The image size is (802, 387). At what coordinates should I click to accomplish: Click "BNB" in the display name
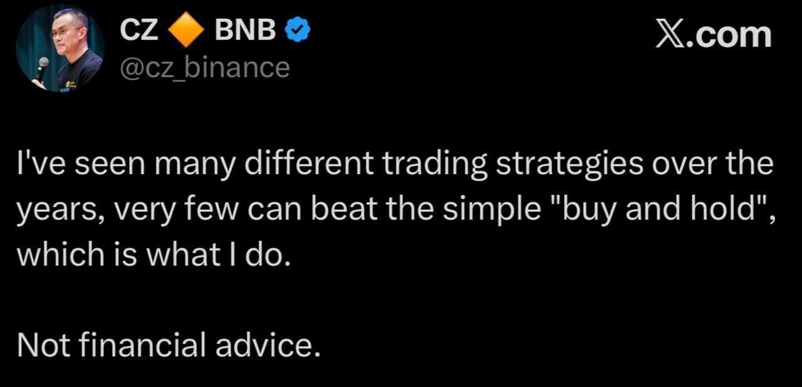coord(245,30)
